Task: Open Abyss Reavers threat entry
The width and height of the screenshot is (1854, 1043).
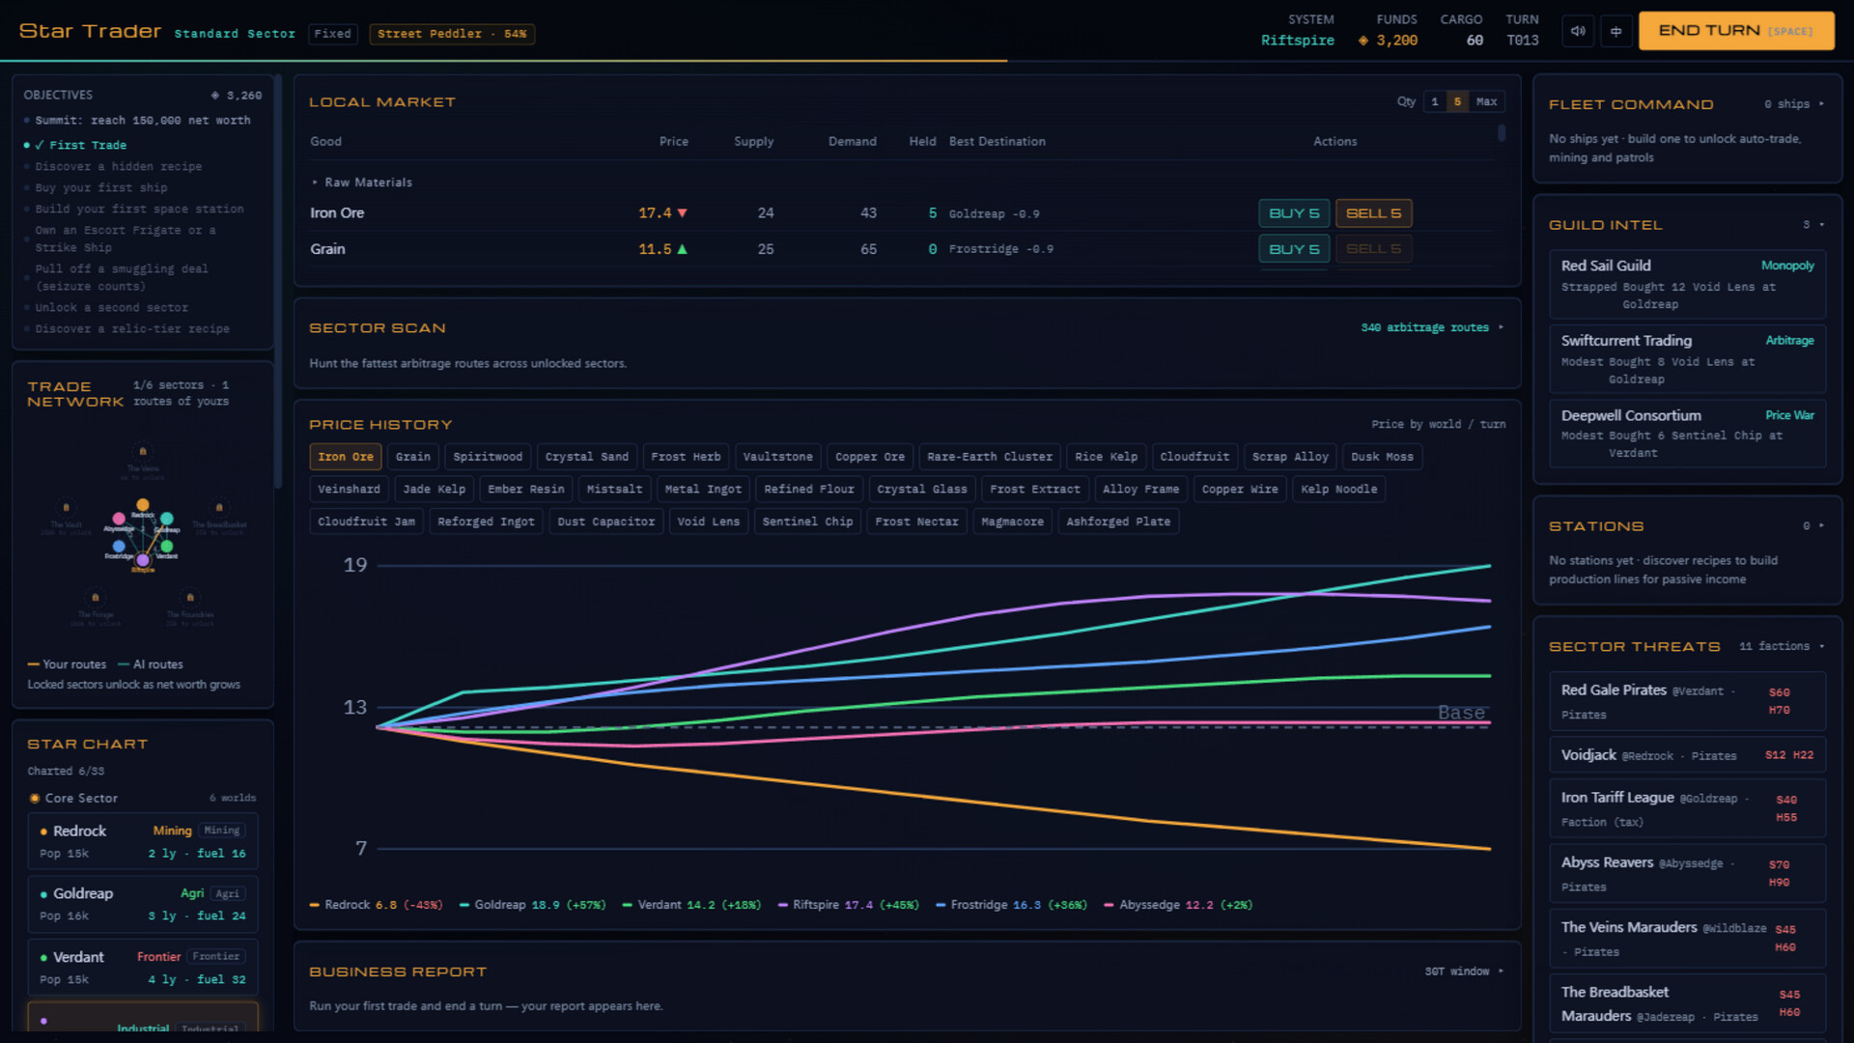Action: point(1687,874)
